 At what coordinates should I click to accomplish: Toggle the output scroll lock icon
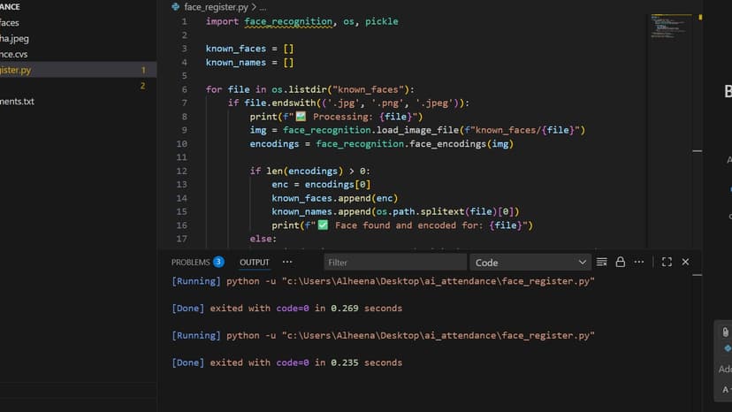620,262
